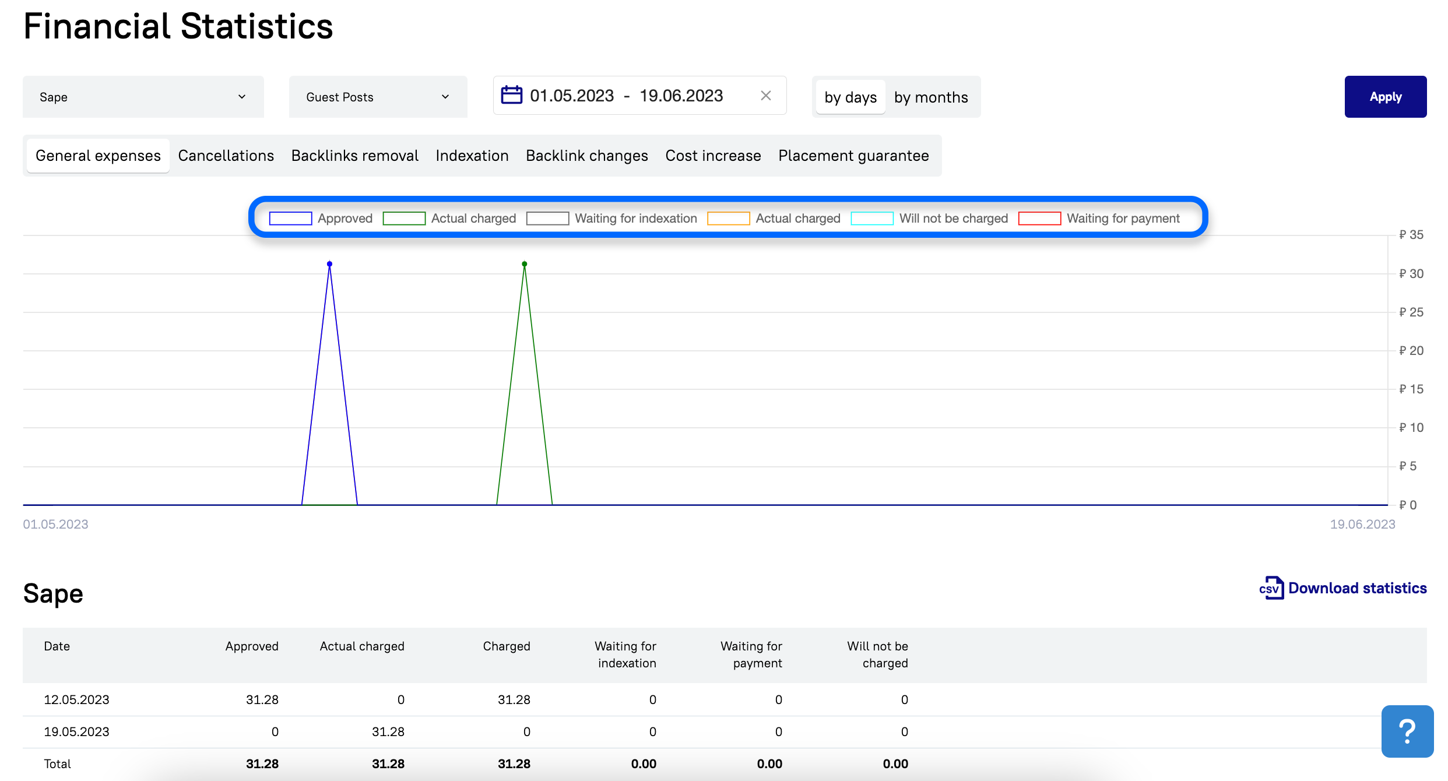The width and height of the screenshot is (1448, 781).
Task: Click the Total row label
Action: tap(58, 764)
